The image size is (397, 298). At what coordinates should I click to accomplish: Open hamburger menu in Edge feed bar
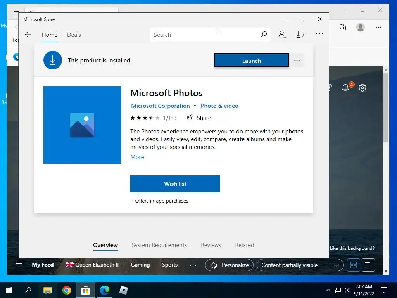(x=19, y=265)
